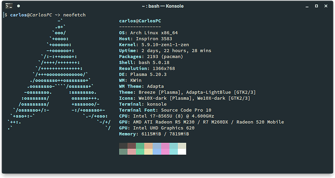Click the 'GPU: AMD ATI Radeon R5 M230' line
Image resolution: width=335 pixels, height=178 pixels.
click(x=201, y=122)
